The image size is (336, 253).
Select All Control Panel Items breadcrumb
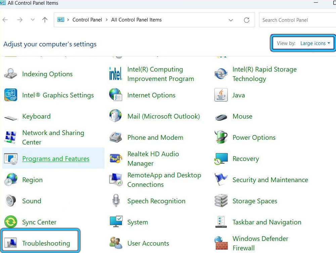point(136,20)
